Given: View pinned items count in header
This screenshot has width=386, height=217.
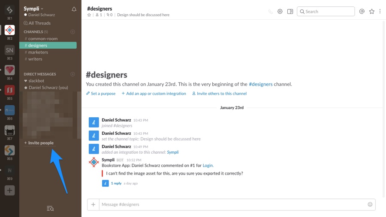Looking at the screenshot, I should tap(109, 15).
